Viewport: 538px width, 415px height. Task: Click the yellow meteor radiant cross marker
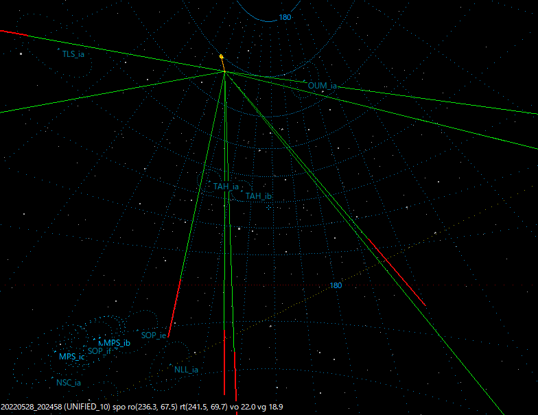coord(221,56)
